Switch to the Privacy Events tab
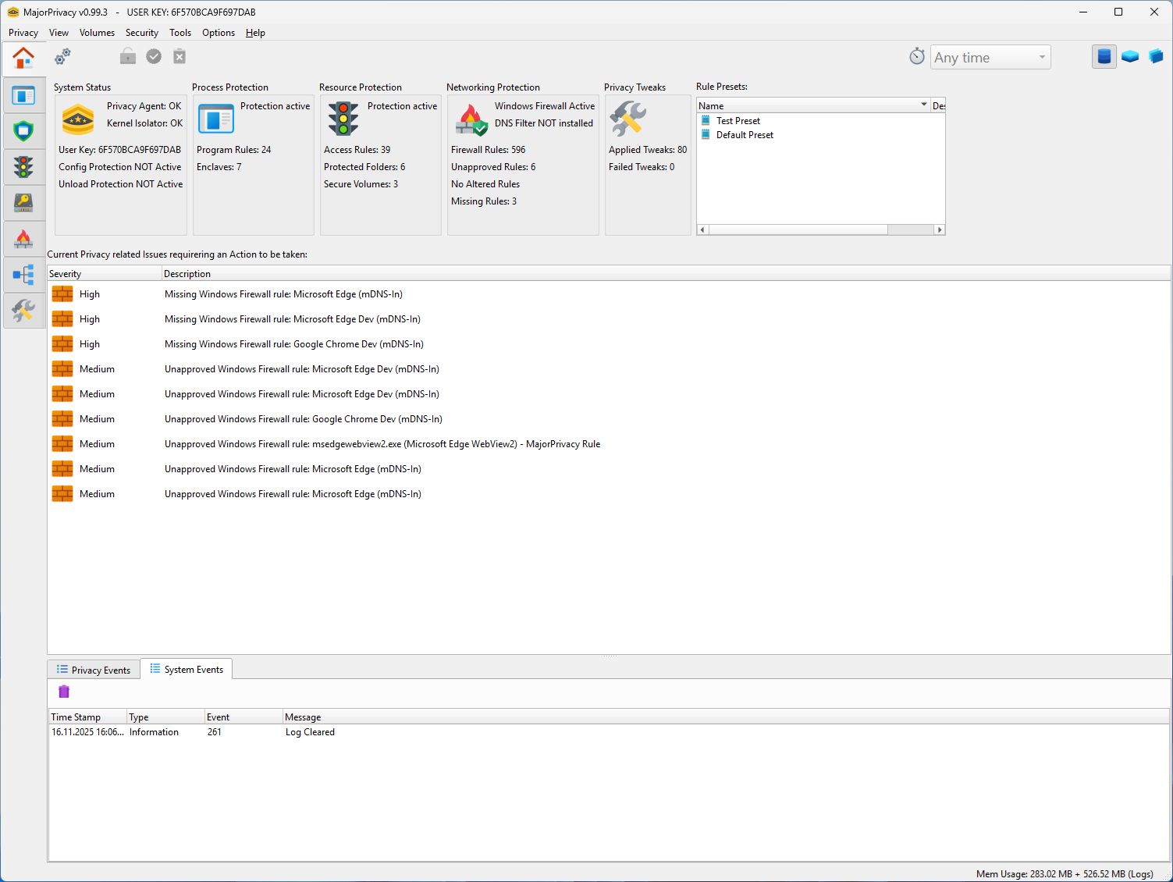Viewport: 1173px width, 882px height. [x=94, y=670]
